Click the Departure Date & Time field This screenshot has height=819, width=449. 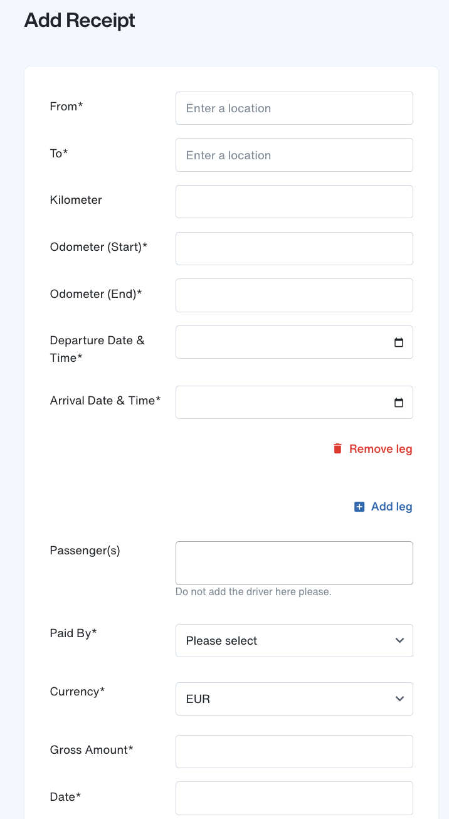(x=294, y=342)
